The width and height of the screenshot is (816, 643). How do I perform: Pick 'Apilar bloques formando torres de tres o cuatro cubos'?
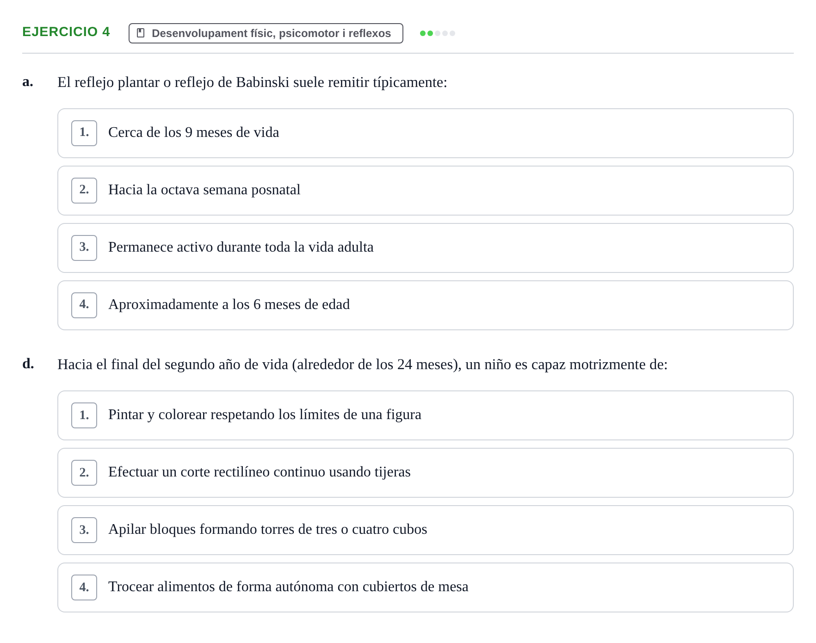coord(426,530)
